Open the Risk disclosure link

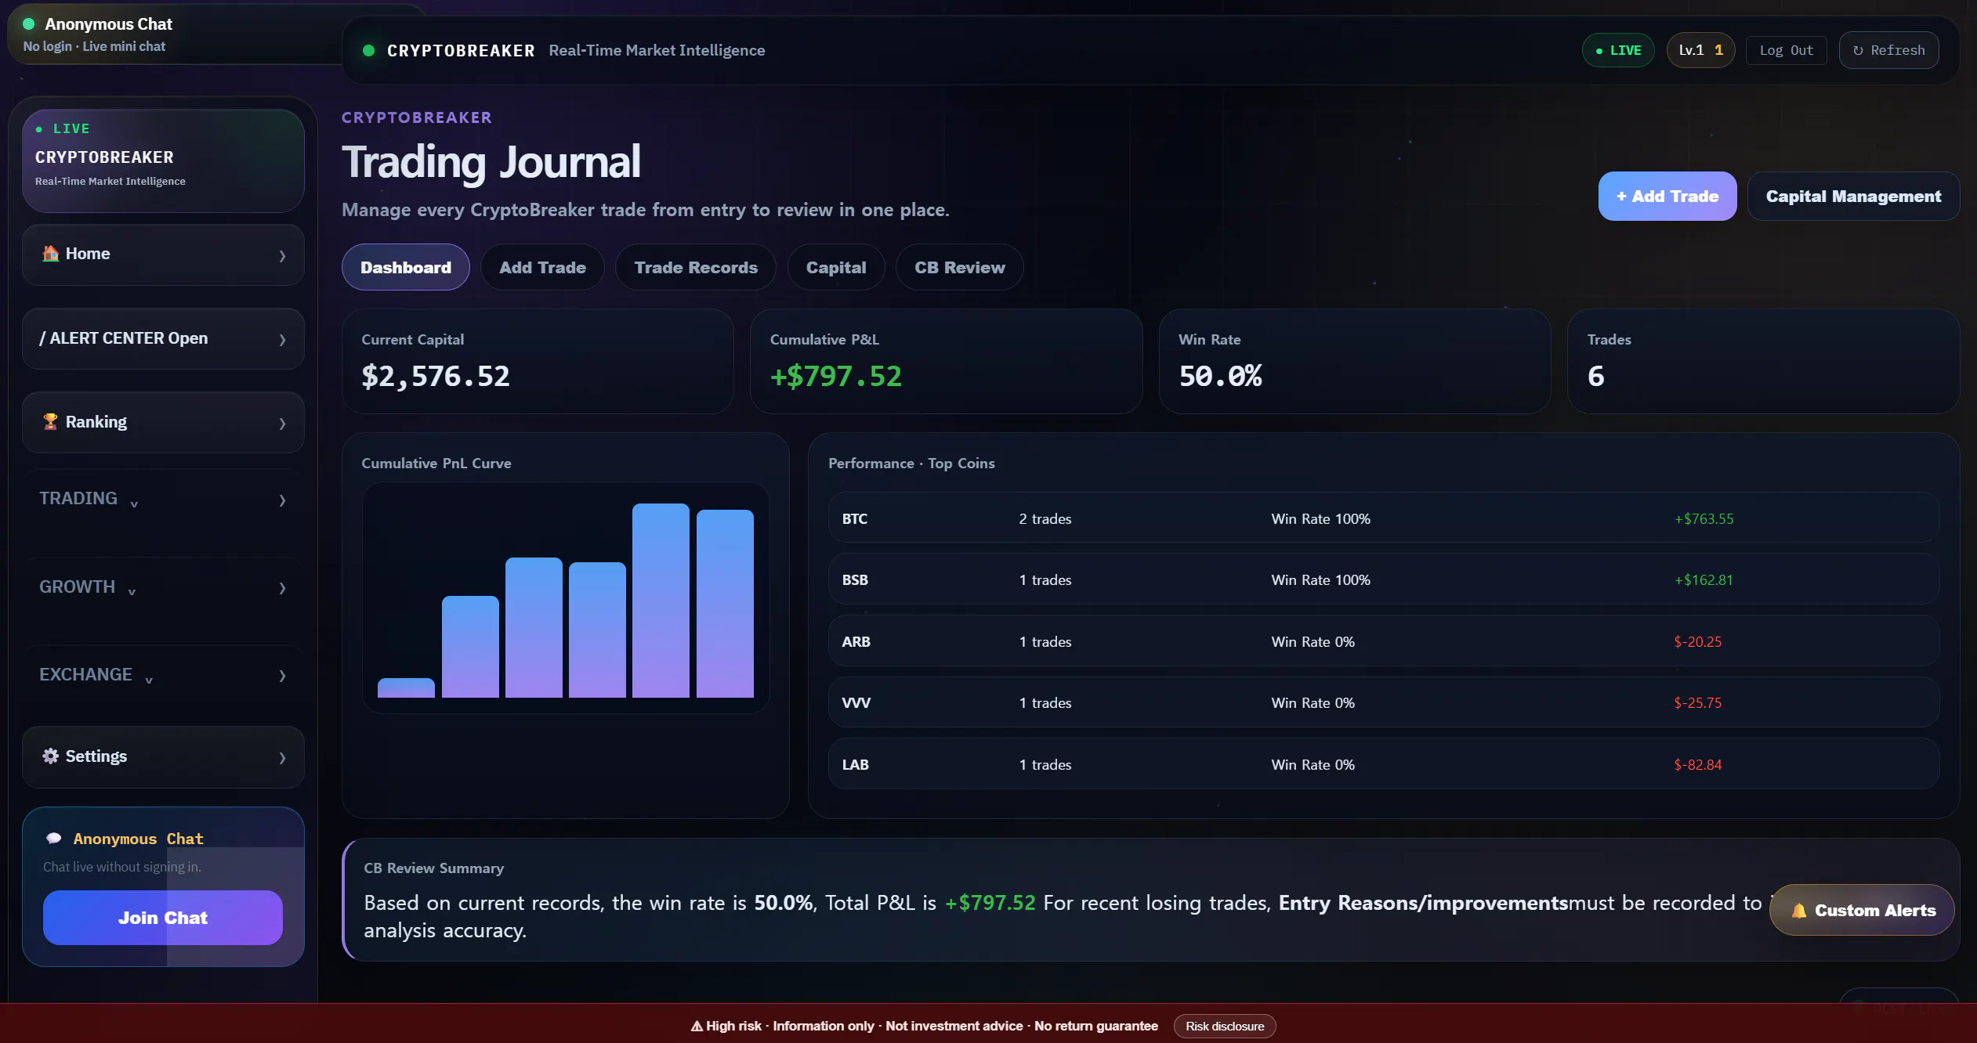tap(1225, 1027)
